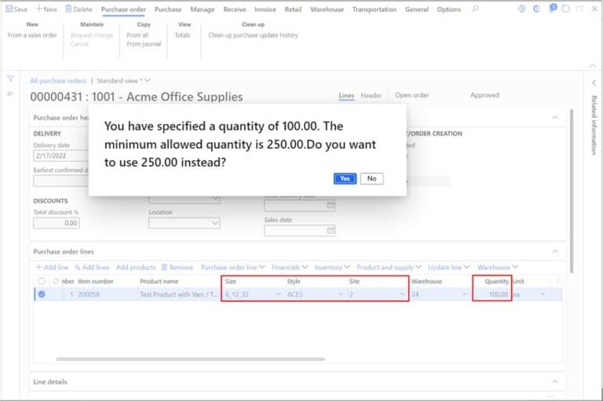
Task: Open the filter funnel icon in left pane
Action: click(x=11, y=78)
